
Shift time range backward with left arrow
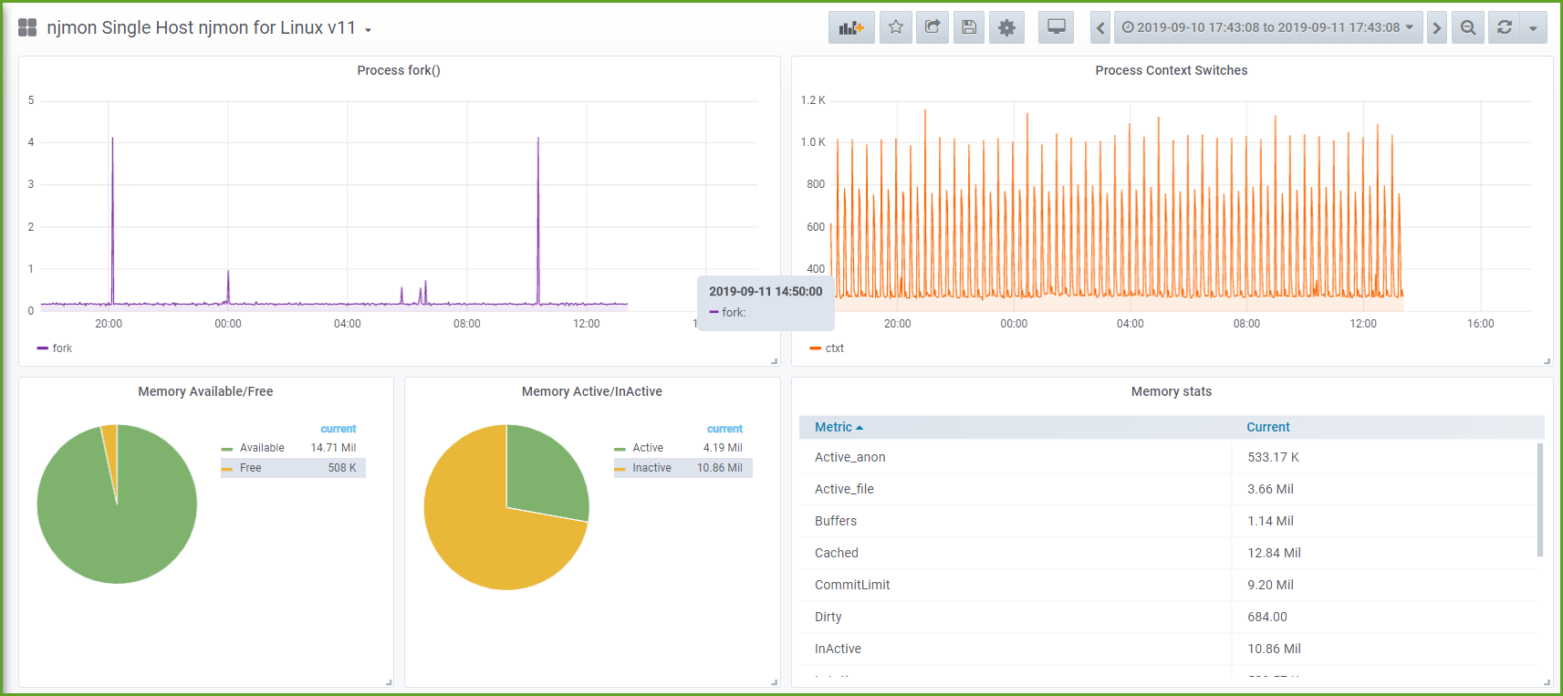(x=1100, y=27)
